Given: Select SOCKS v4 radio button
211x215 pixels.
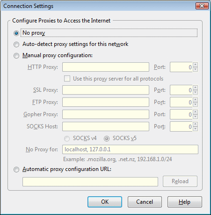Looking at the screenshot, I should tap(67, 139).
